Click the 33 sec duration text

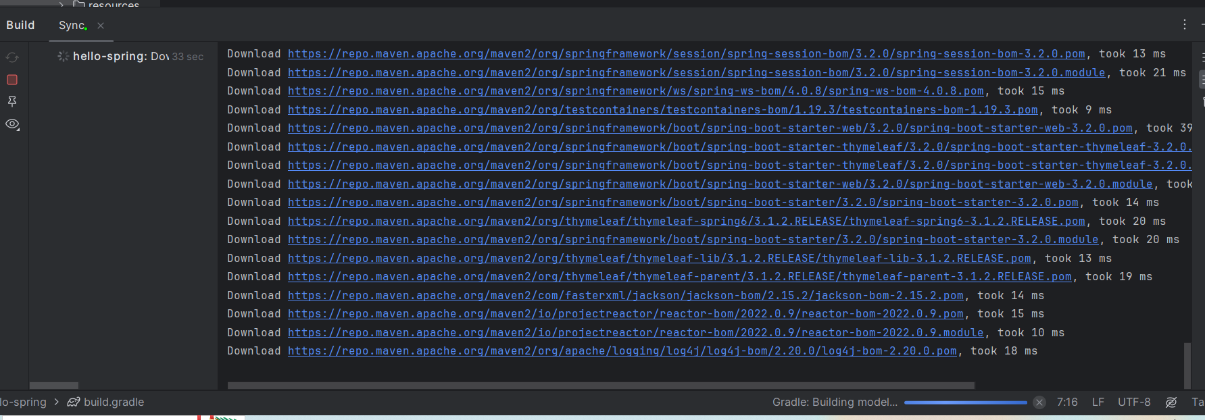click(x=188, y=57)
